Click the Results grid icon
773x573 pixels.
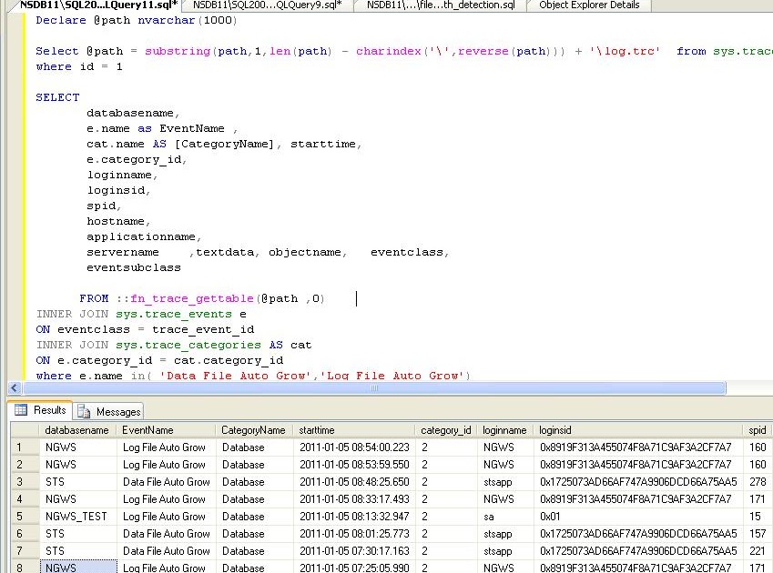[22, 411]
